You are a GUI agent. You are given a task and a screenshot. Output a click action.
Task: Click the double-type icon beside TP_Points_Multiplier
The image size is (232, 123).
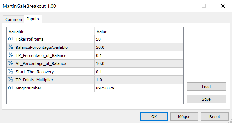[11, 80]
